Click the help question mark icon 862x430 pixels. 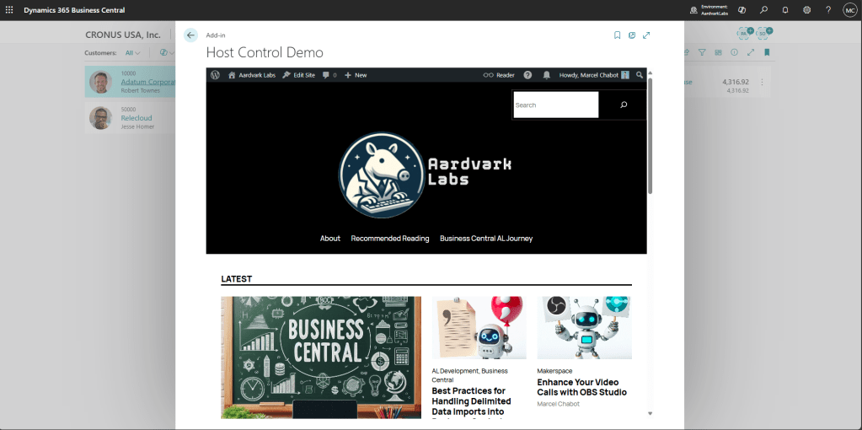point(828,10)
